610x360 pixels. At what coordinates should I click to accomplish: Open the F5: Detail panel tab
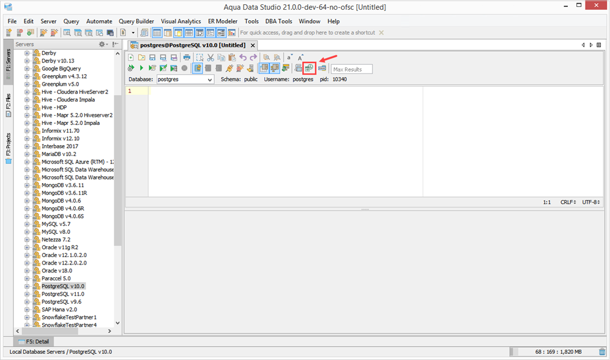point(34,341)
